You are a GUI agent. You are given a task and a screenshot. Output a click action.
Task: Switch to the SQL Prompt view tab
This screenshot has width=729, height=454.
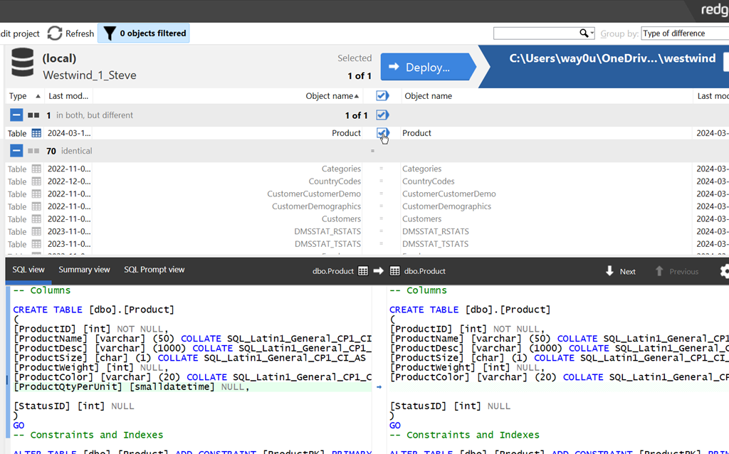point(154,270)
